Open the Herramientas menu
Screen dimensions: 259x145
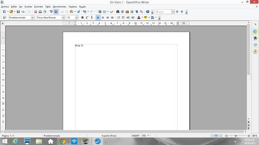[60, 6]
